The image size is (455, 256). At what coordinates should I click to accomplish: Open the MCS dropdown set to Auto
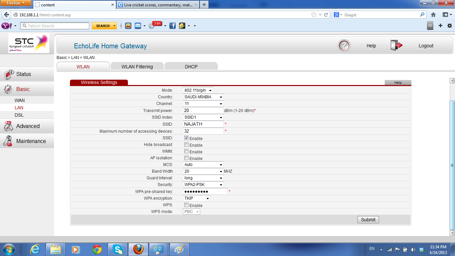tap(203, 165)
